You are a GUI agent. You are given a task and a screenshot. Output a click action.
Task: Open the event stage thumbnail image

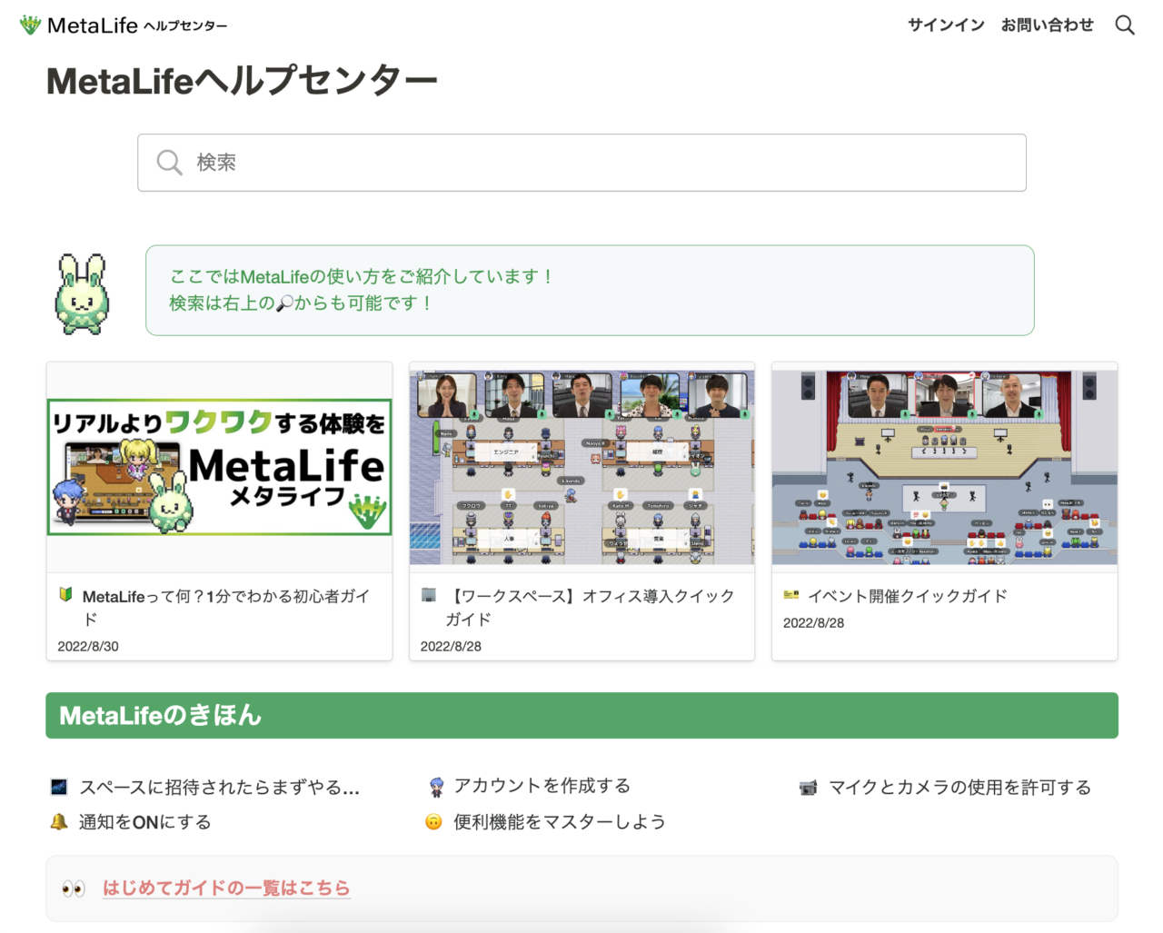click(944, 467)
